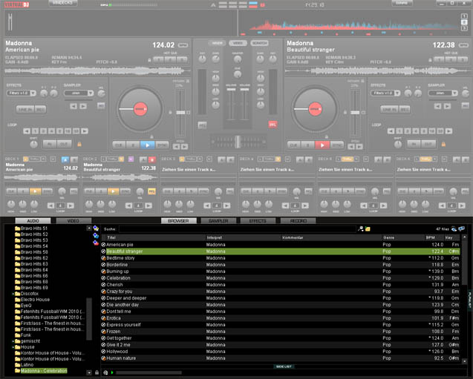Open the right deck sampler dropdown
473x379 pixels.
[443, 93]
